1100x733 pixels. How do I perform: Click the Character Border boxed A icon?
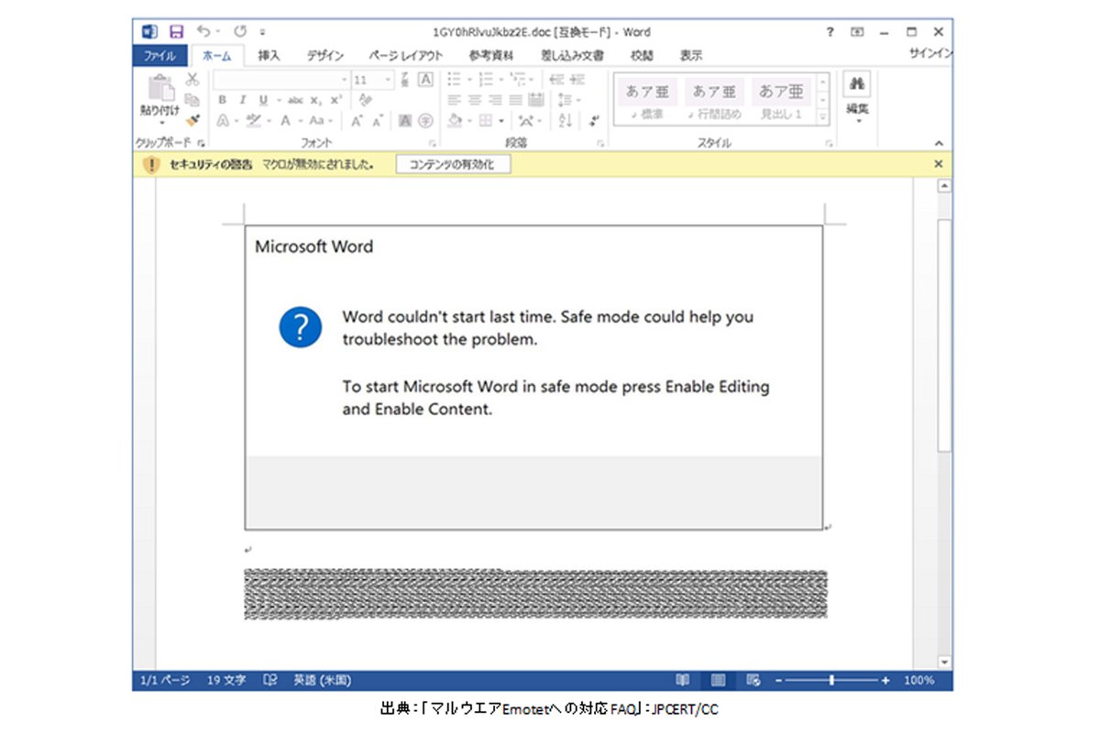tap(425, 80)
